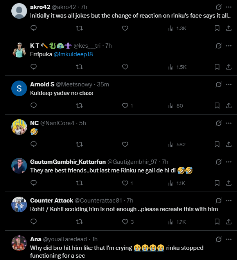237x260 pixels.
Task: Like Counter Attack's tweet
Action: pos(125,222)
